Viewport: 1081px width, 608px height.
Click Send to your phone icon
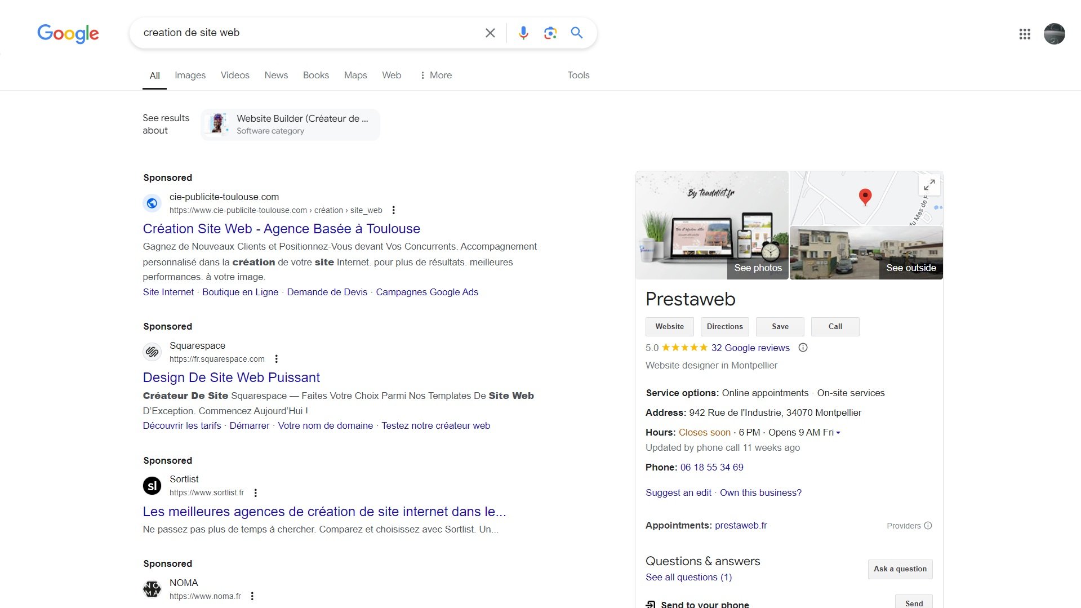tap(651, 604)
